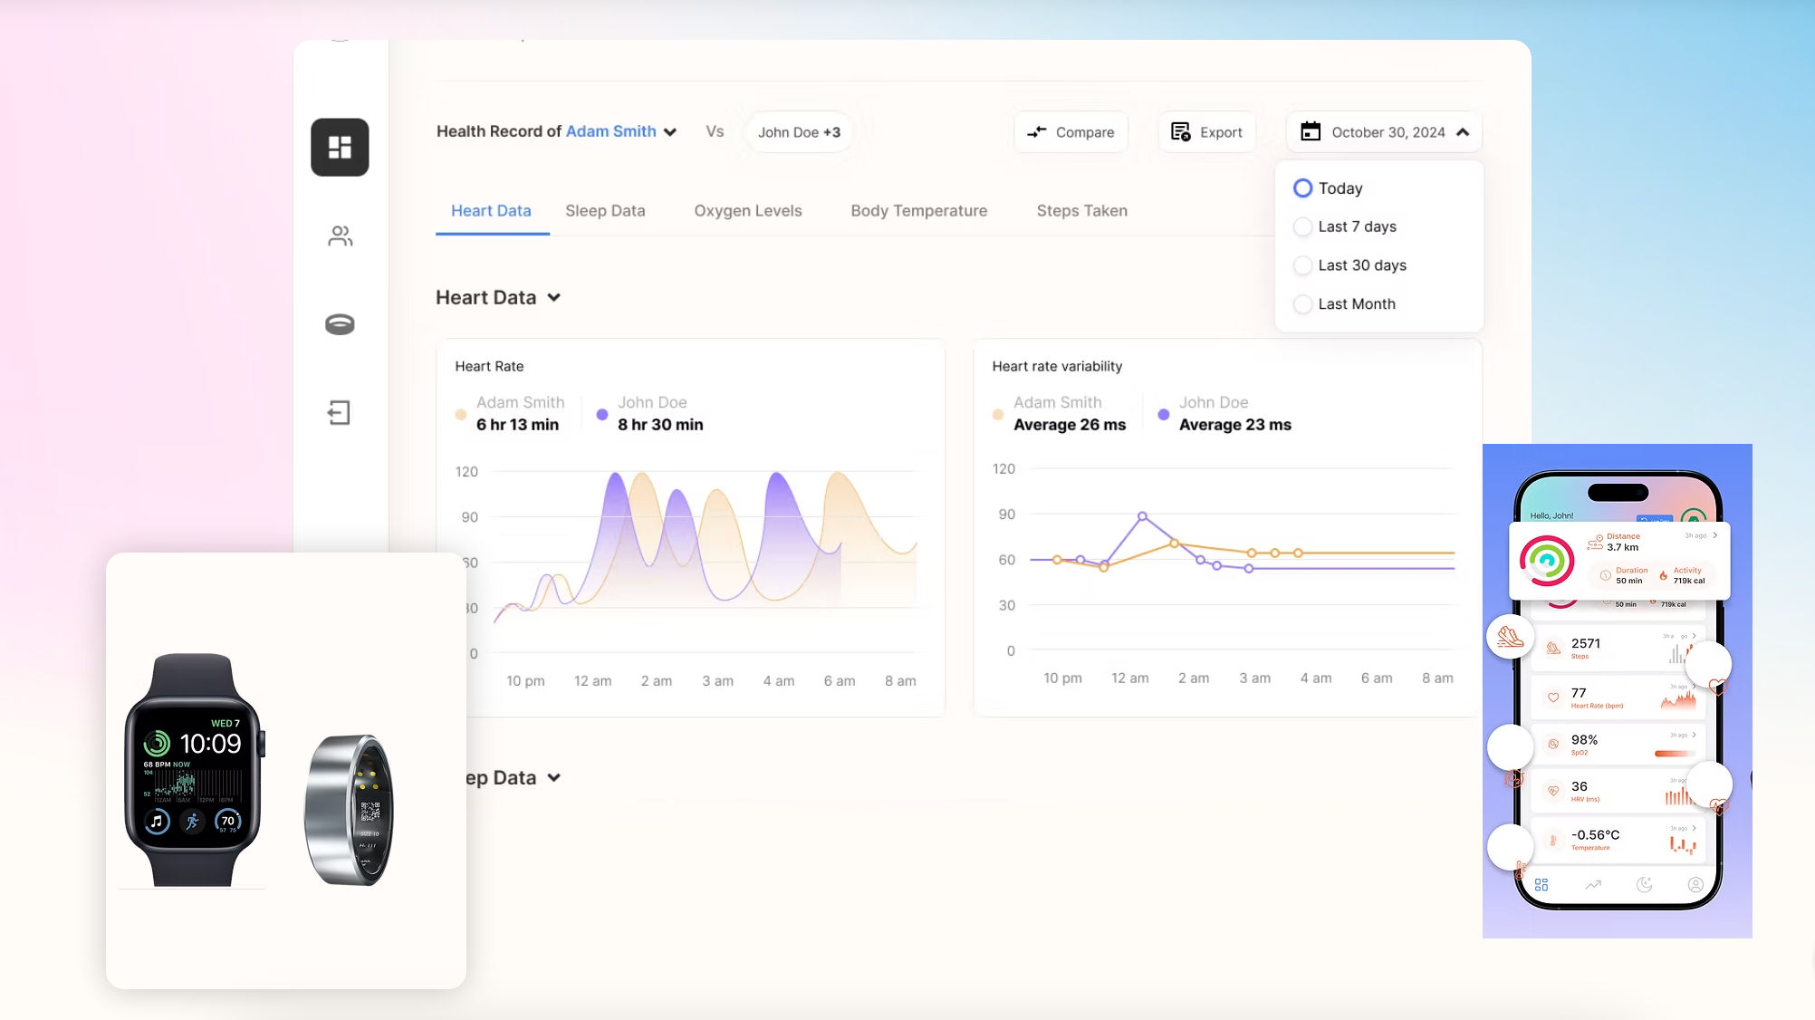
Task: Click the Export document icon
Action: (1180, 132)
